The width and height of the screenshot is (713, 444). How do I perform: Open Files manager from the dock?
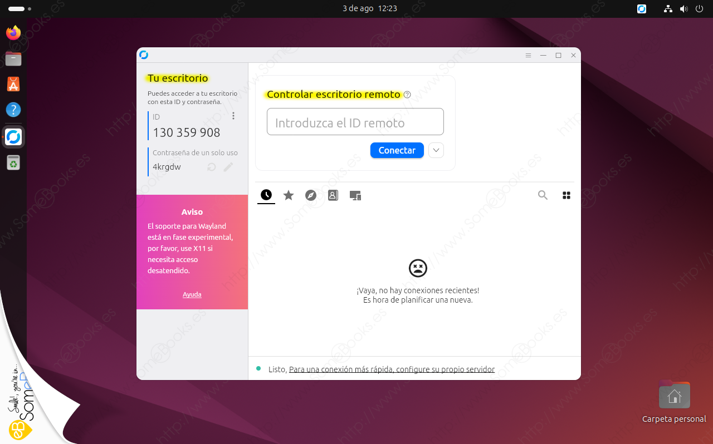click(x=13, y=58)
